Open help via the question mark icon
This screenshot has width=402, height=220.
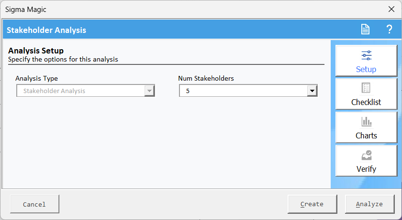[389, 30]
